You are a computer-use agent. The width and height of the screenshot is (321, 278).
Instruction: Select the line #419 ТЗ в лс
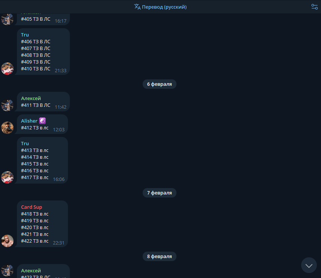click(x=35, y=221)
